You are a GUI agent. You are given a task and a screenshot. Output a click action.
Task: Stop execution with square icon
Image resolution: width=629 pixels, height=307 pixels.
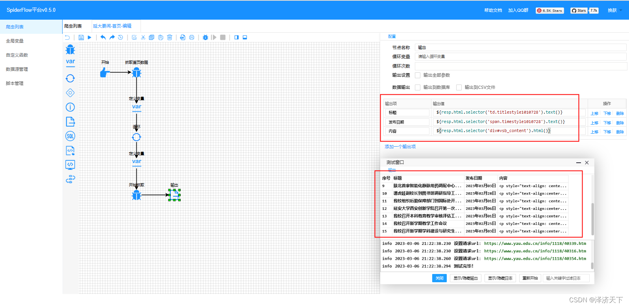[223, 37]
